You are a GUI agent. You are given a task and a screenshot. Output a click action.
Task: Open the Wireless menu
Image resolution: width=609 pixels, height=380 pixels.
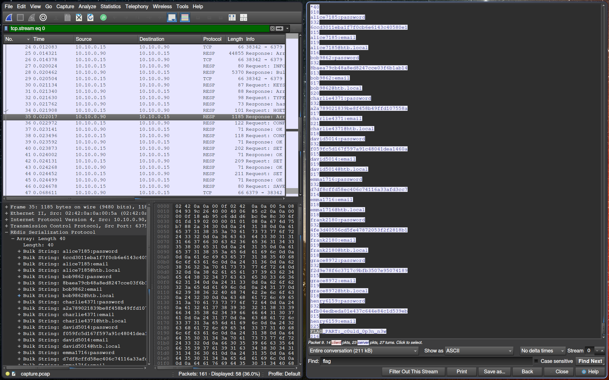pos(162,6)
